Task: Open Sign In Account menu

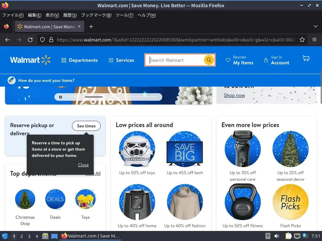Action: (x=276, y=60)
